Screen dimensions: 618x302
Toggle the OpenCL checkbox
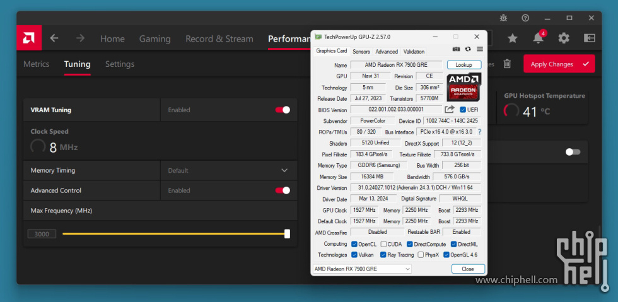point(354,244)
